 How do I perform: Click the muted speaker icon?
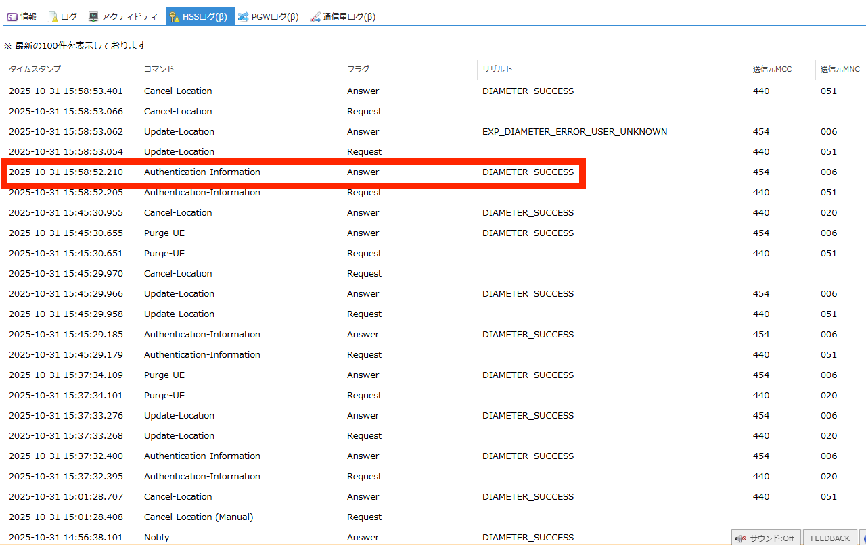[742, 538]
